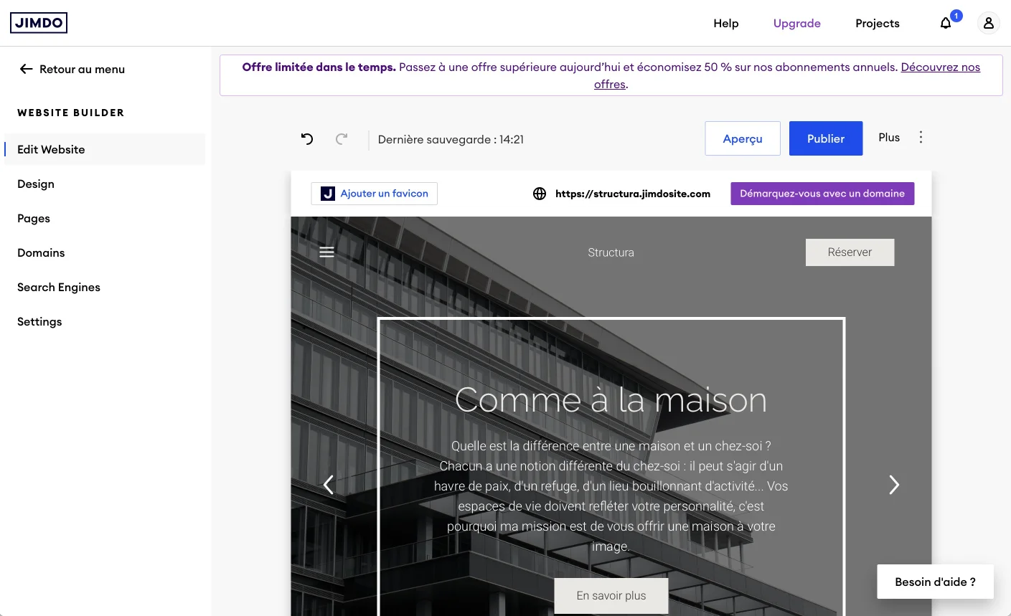Open Search Engines in the sidebar
This screenshot has height=616, width=1011.
tap(59, 287)
